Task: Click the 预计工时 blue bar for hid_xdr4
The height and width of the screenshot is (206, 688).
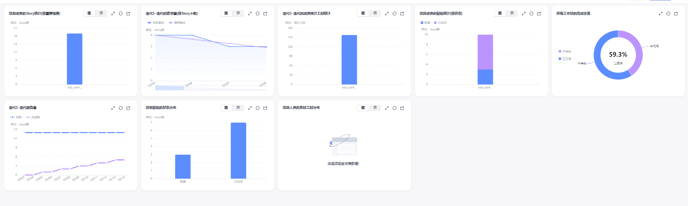Action: [349, 60]
